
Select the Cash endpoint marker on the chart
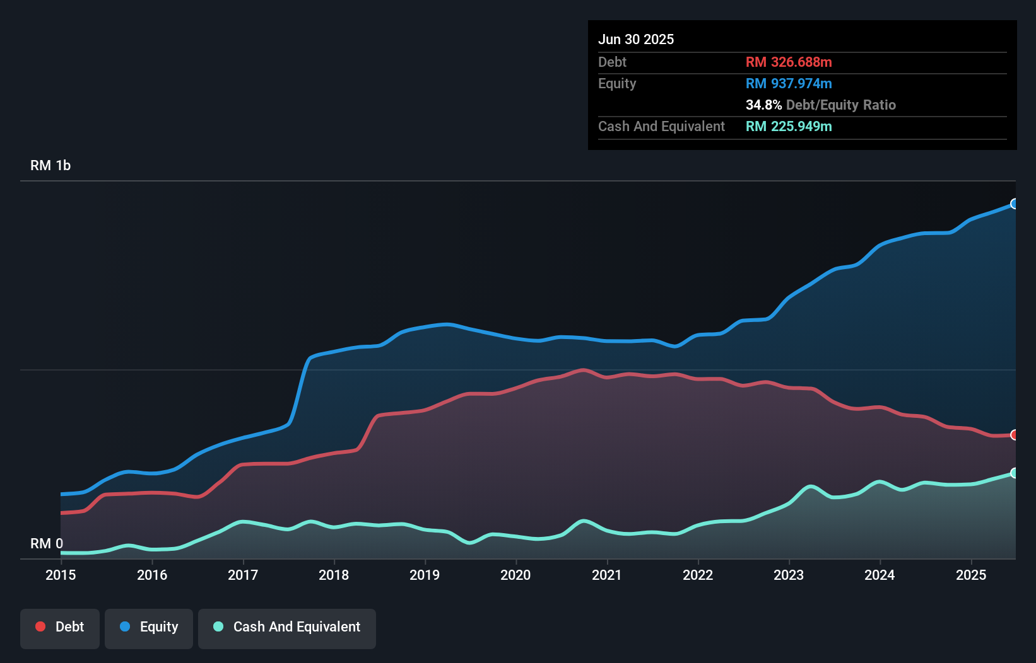click(x=1015, y=473)
